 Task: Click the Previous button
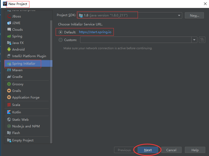click(x=124, y=150)
